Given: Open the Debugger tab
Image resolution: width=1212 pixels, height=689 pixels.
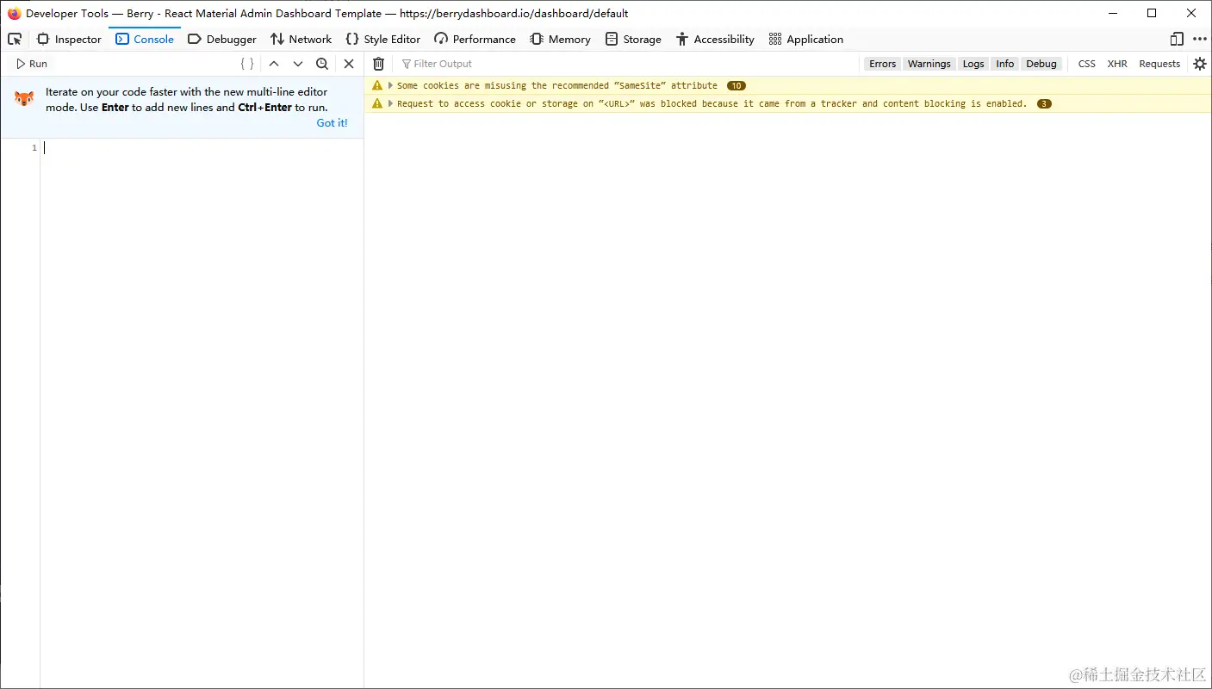Looking at the screenshot, I should pos(222,39).
